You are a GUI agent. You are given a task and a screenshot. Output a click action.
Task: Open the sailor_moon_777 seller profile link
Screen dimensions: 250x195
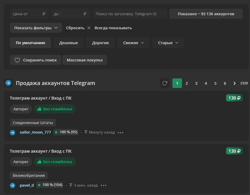[35, 132]
